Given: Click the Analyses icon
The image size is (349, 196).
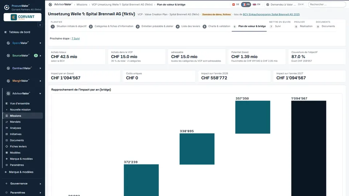Looking at the screenshot, I should [7, 128].
